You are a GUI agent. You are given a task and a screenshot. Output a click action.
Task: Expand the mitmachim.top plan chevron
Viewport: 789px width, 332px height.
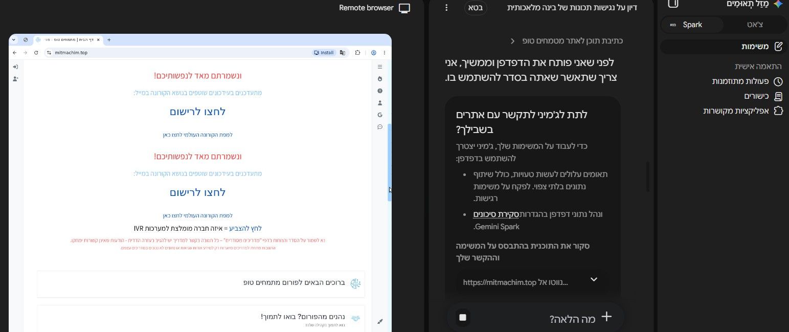click(594, 279)
